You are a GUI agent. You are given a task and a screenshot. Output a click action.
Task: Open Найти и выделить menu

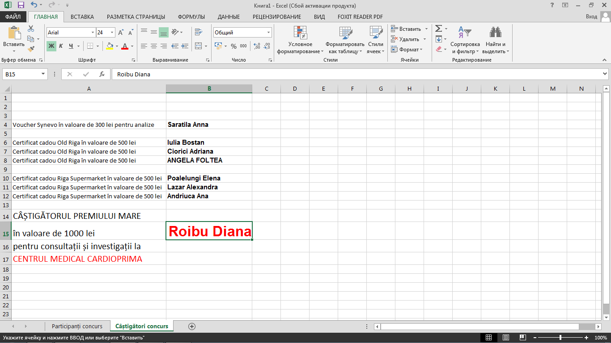[496, 40]
